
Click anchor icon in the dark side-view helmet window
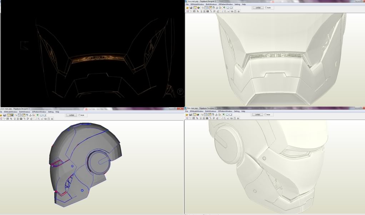point(30,115)
